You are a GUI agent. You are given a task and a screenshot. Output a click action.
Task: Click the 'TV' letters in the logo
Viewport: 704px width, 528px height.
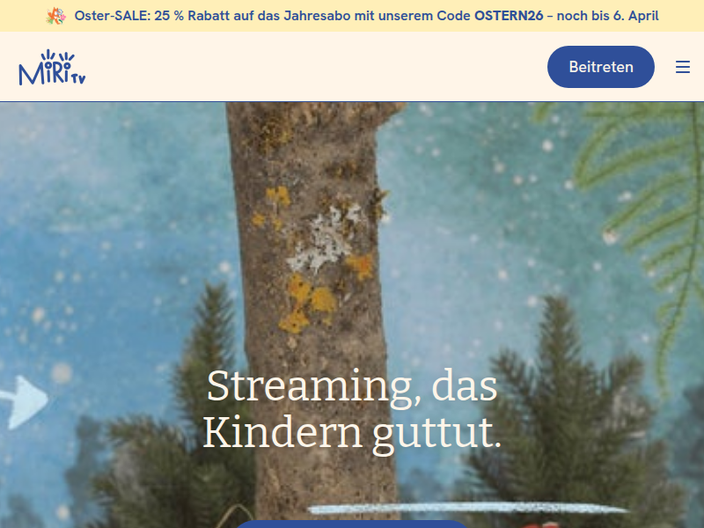(x=78, y=79)
